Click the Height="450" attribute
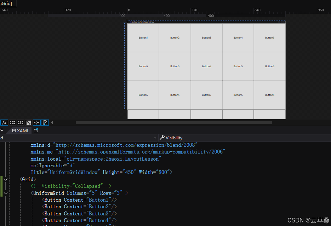 [x=119, y=172]
